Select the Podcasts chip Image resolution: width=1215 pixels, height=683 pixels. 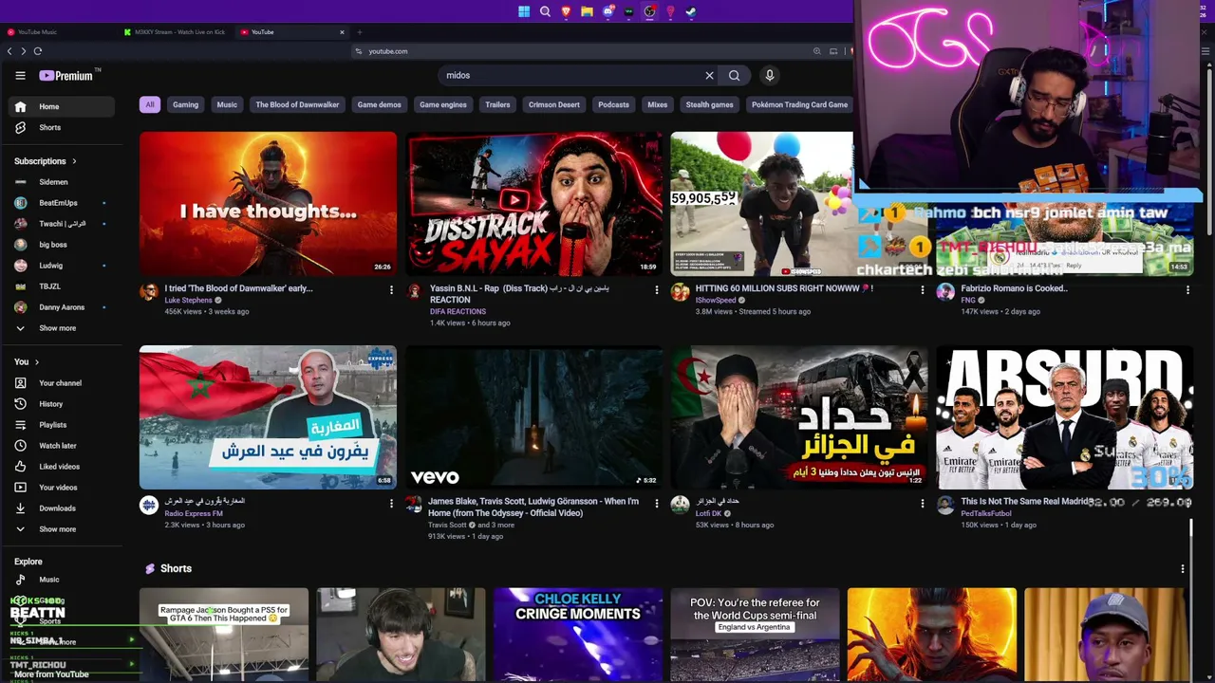pos(613,104)
